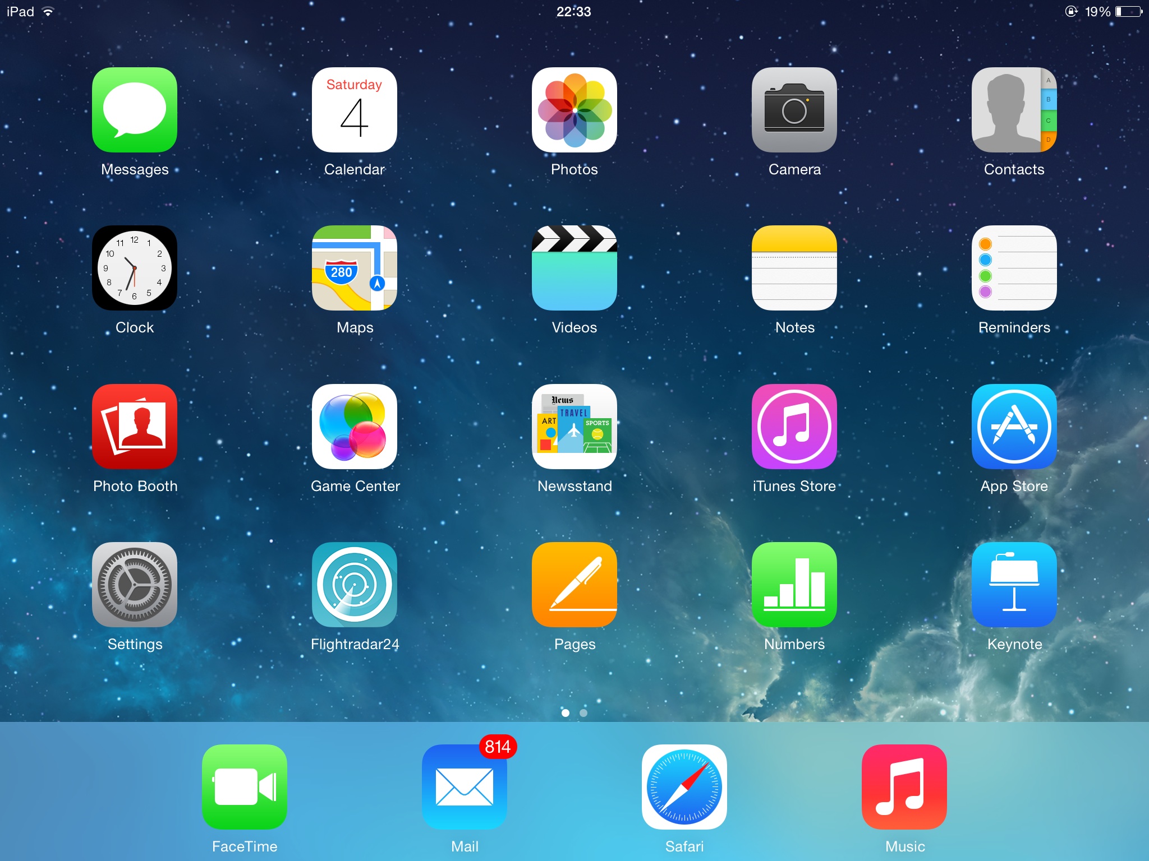Start FaceTime from the dock
1149x861 pixels.
click(x=245, y=786)
